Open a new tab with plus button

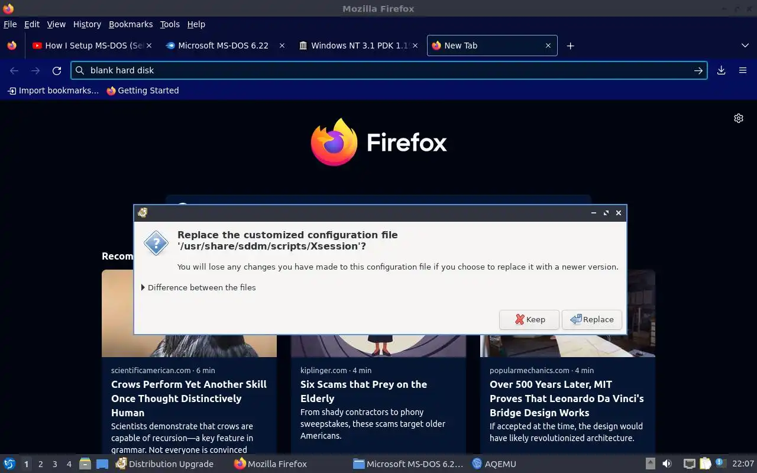[x=570, y=46]
